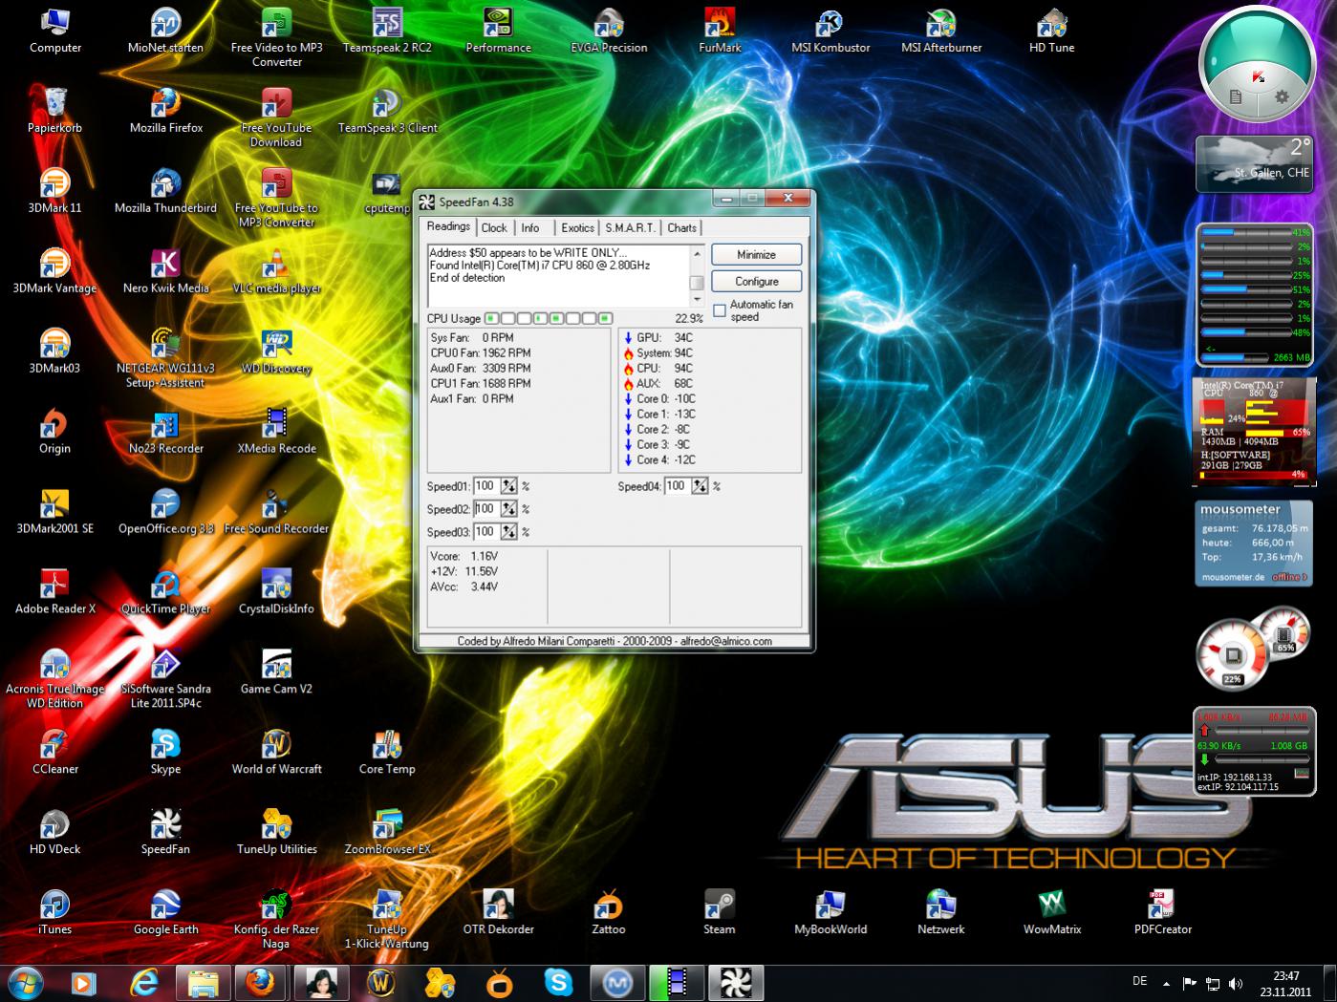The image size is (1337, 1002).
Task: Open the TuneUp Utilities desktop icon
Action: point(276,831)
